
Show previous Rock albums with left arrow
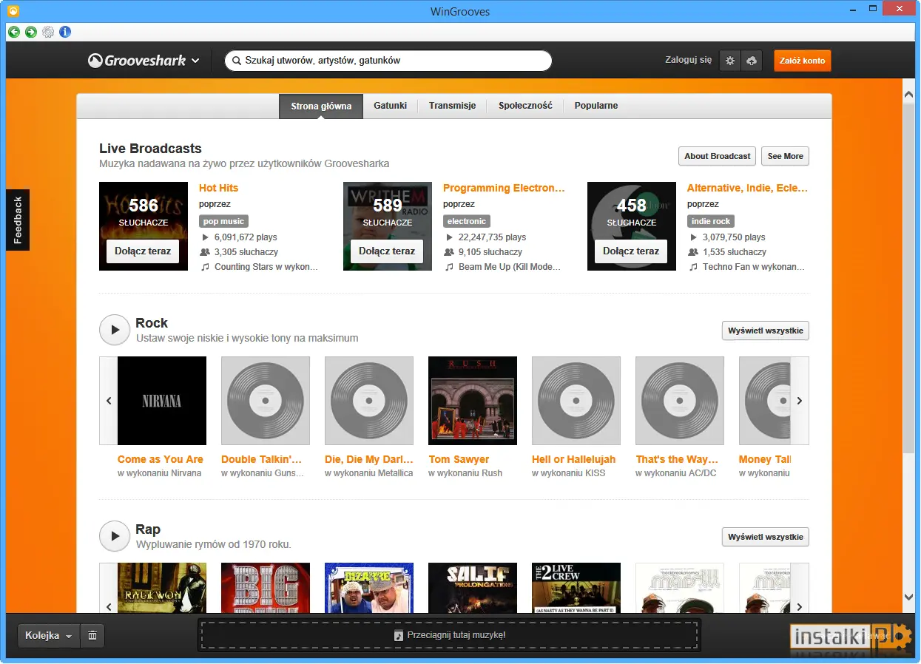click(109, 401)
